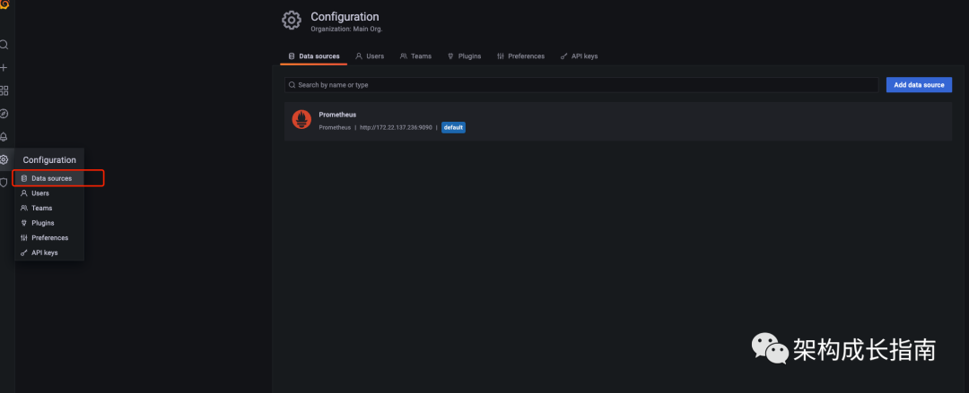
Task: Select Data sources in Configuration menu
Action: [51, 178]
